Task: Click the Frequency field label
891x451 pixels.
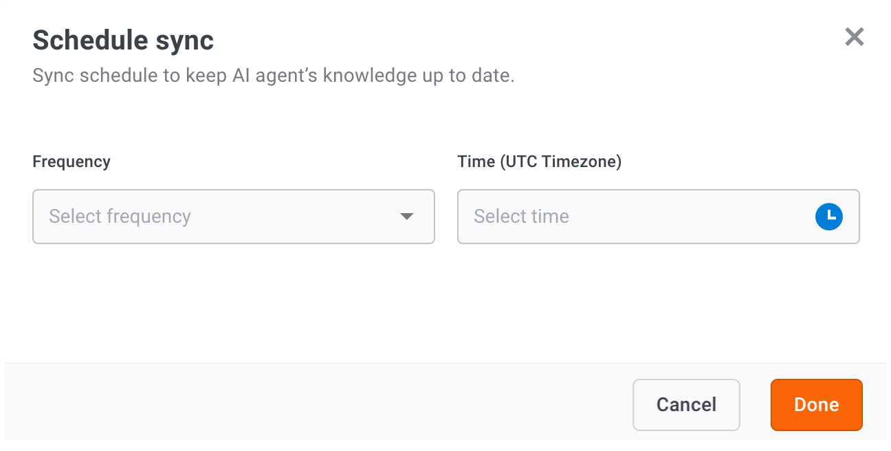Action: point(71,162)
